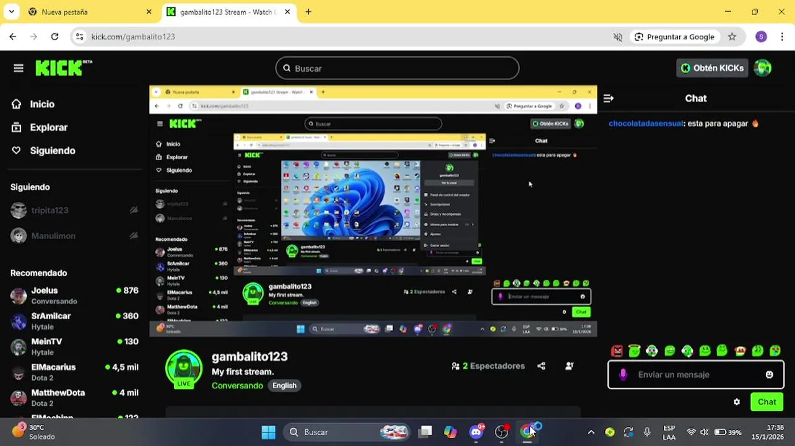
Task: Click the taskbar Buscar search box
Action: click(348, 432)
